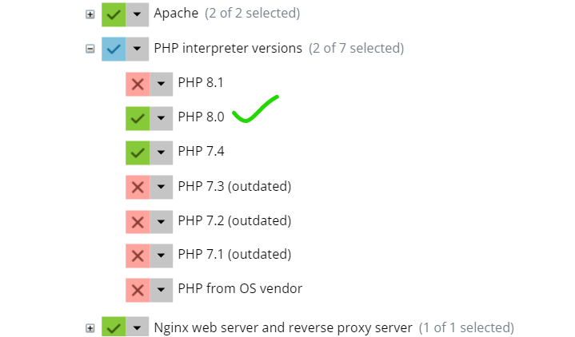Expand the Nginx web server tree node
575x337 pixels.
(90, 328)
